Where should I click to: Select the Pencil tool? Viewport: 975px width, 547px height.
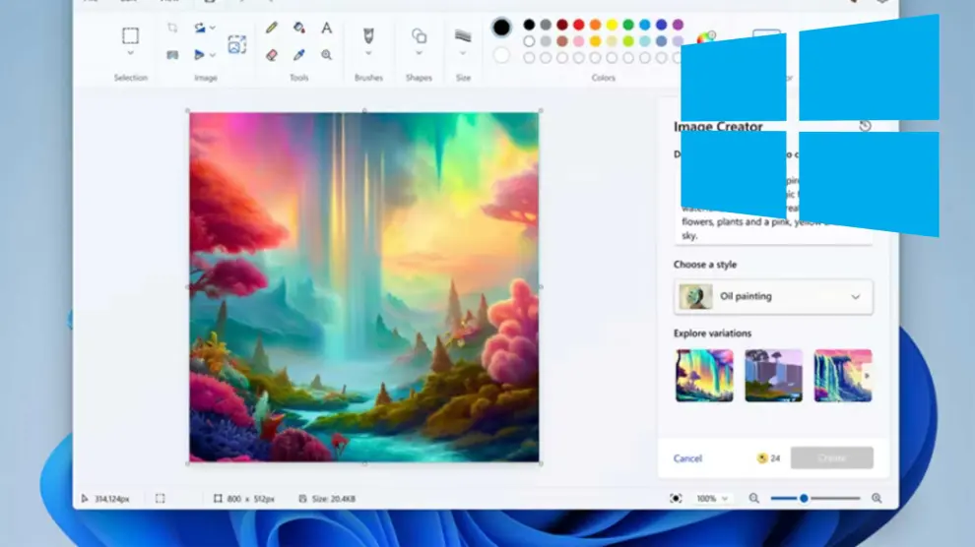(x=272, y=28)
